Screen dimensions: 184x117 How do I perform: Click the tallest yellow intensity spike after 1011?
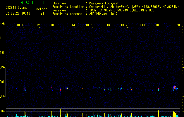[x=25, y=112]
